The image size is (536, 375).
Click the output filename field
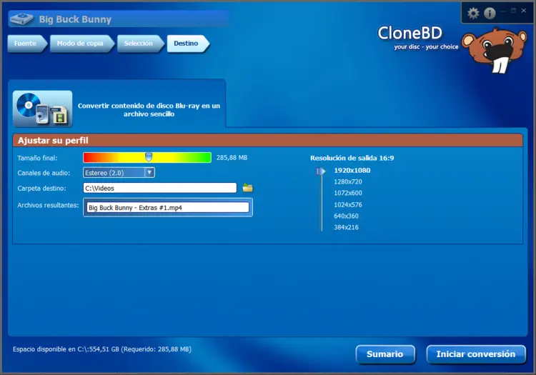[x=168, y=207]
